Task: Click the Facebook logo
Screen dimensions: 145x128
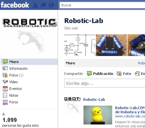Action: click(15, 5)
